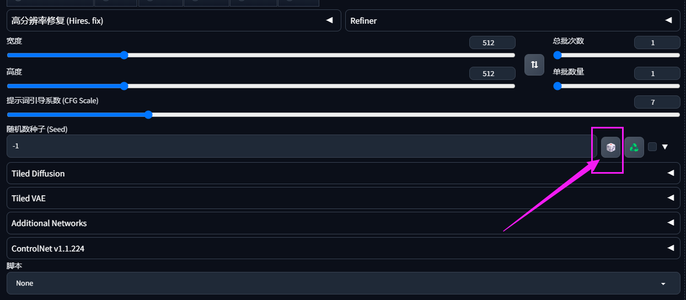Expand ControlNet v1.1.224 panel
The height and width of the screenshot is (300, 686).
343,248
